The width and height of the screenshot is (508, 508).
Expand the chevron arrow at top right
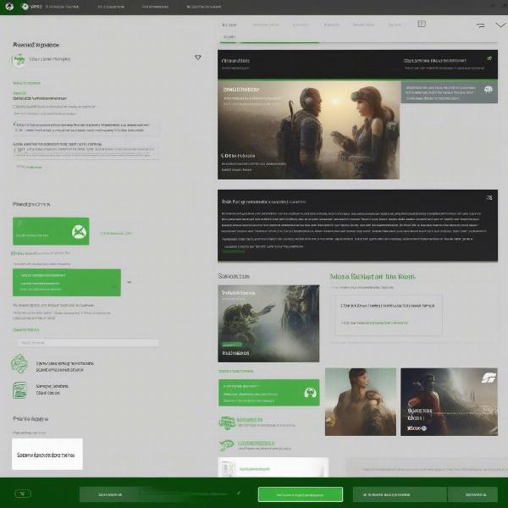(x=500, y=25)
